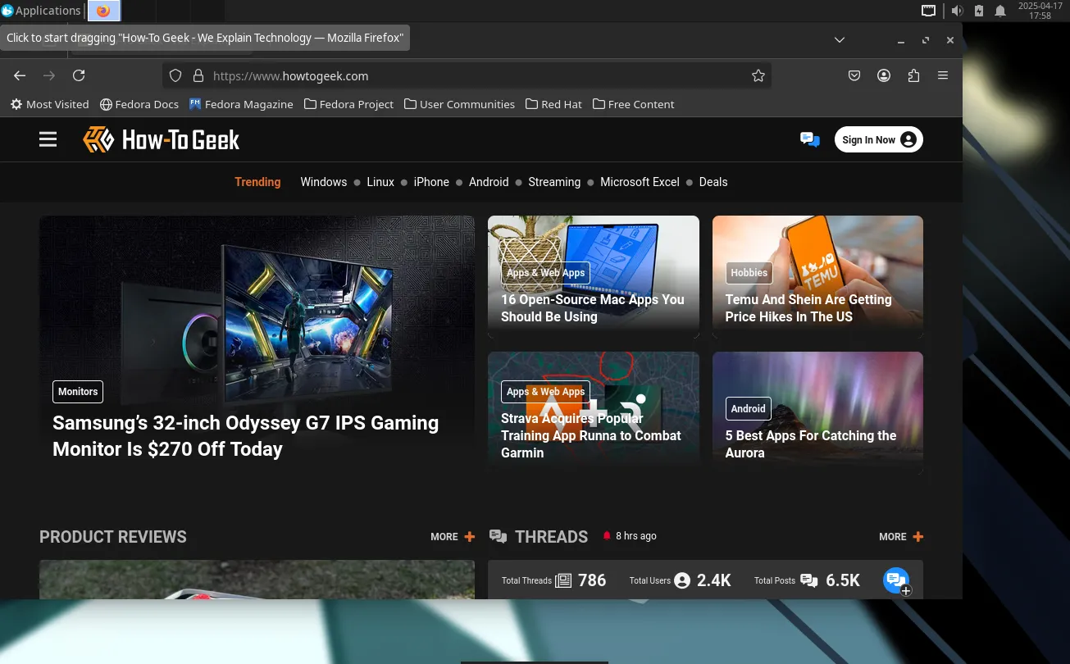Open More link next to Product Reviews
Viewport: 1070px width, 664px height.
point(452,537)
